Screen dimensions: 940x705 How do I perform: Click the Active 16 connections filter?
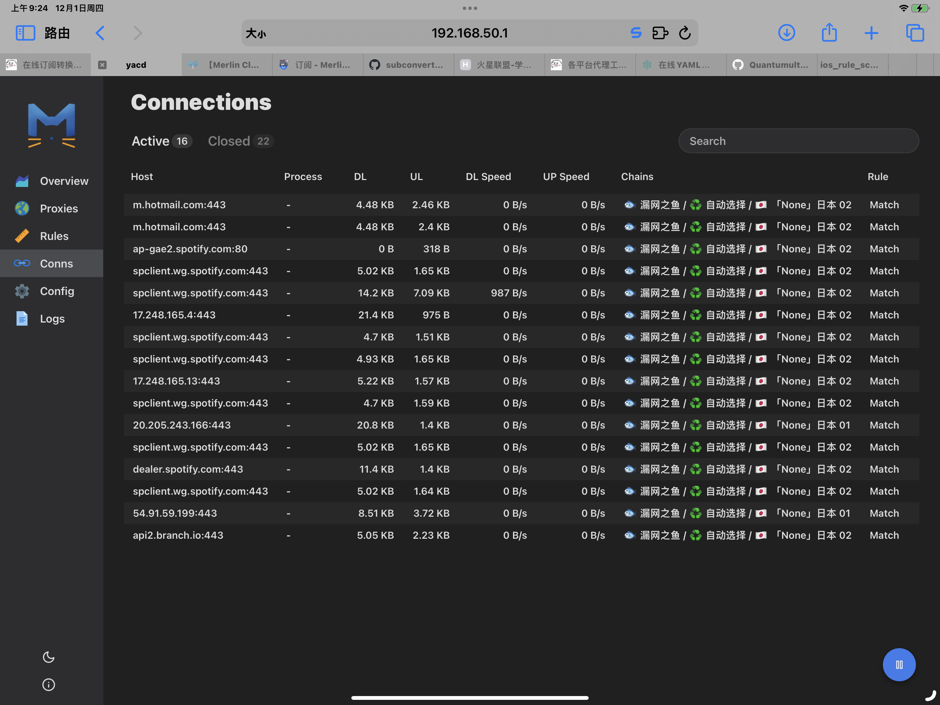click(161, 141)
